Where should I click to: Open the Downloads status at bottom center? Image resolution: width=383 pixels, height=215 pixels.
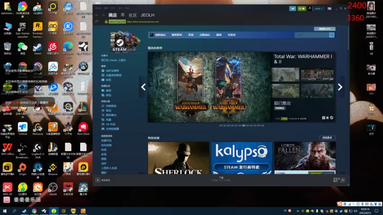point(221,179)
